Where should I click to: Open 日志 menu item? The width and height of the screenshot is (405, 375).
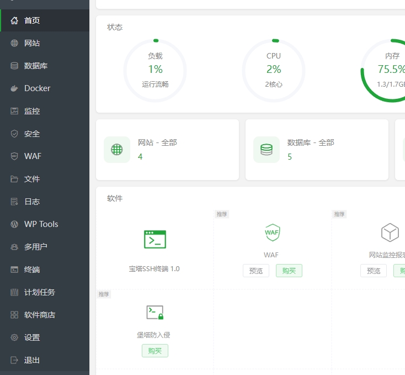[x=45, y=202]
